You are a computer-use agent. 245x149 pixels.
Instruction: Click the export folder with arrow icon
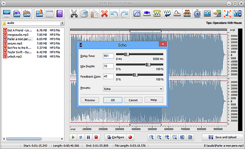(x=39, y=14)
